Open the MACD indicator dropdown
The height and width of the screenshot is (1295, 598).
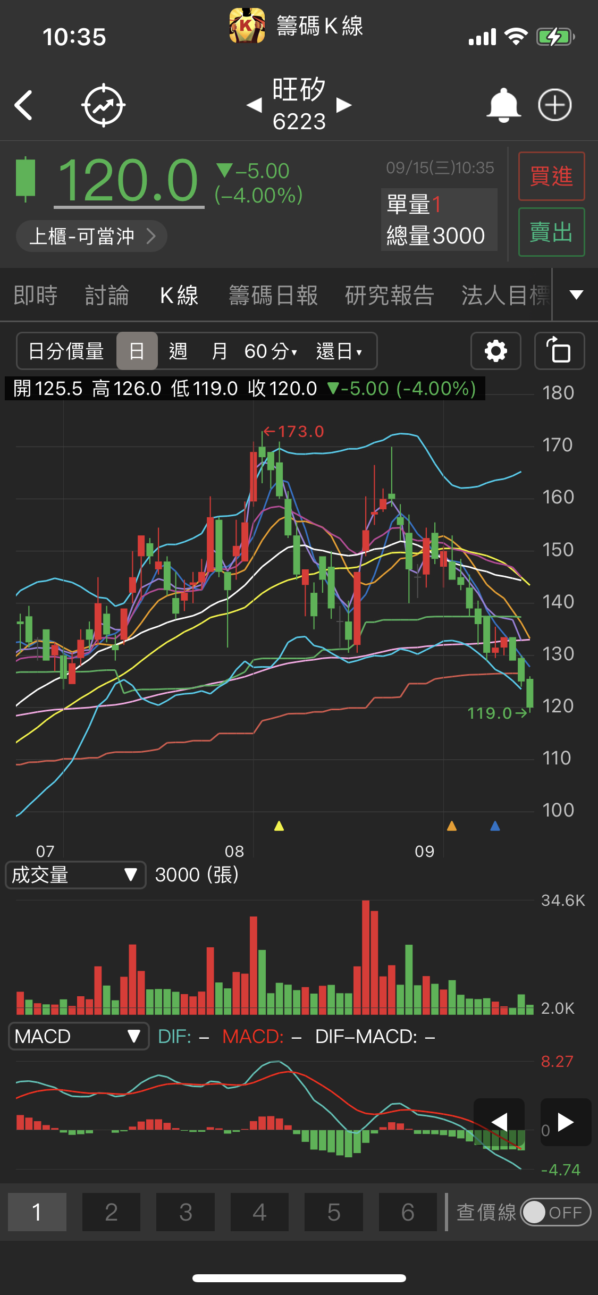click(79, 1036)
